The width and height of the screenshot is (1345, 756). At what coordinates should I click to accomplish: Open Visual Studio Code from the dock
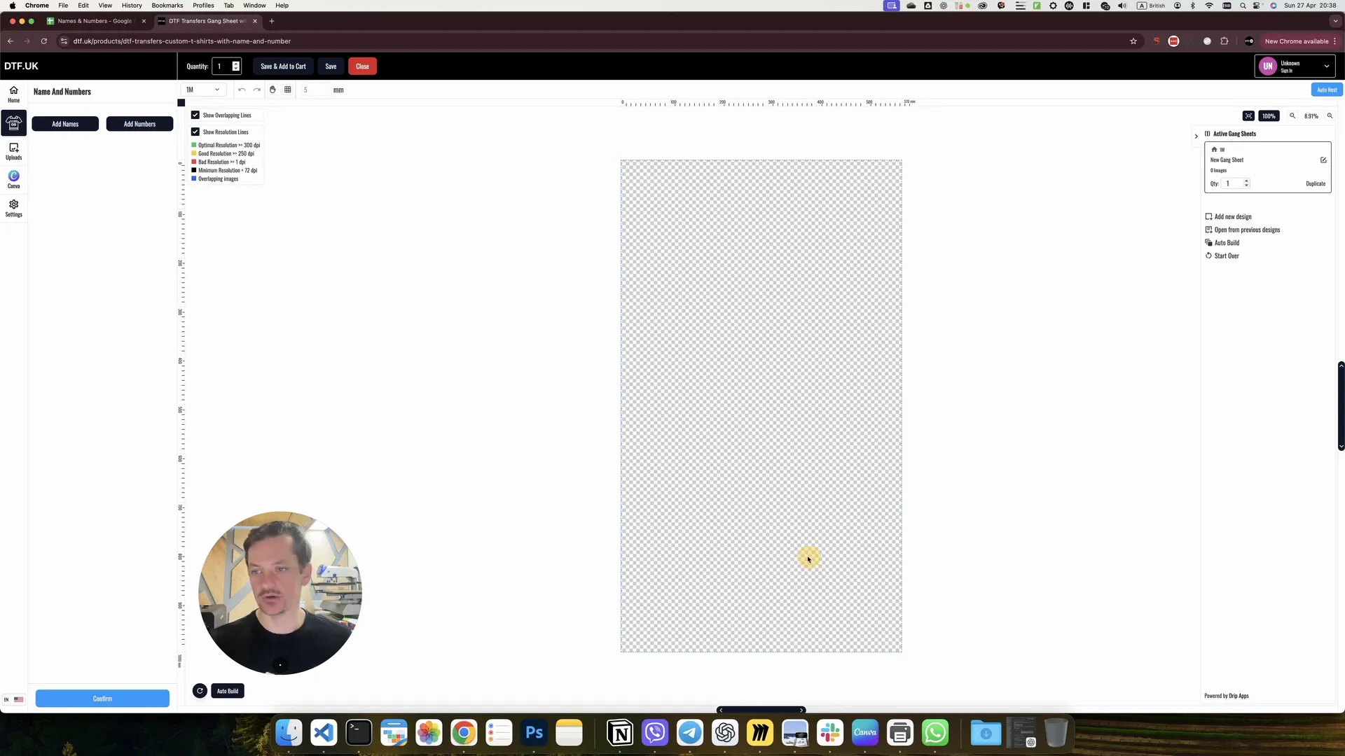[x=324, y=733]
